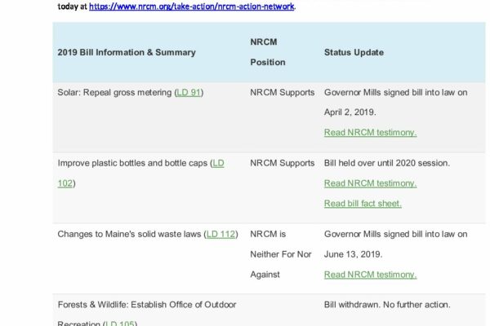The image size is (490, 326).
Task: Read NRCM testimony for solid waste bill
Action: (x=370, y=275)
